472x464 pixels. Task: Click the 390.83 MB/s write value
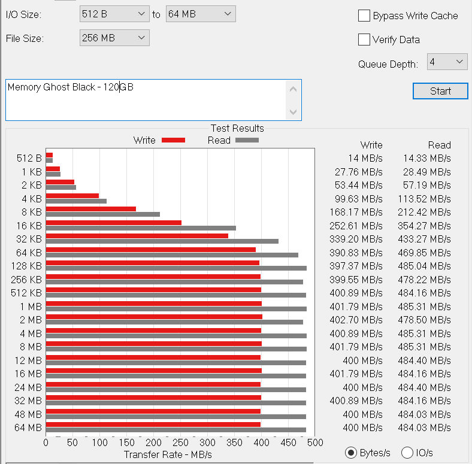click(356, 253)
